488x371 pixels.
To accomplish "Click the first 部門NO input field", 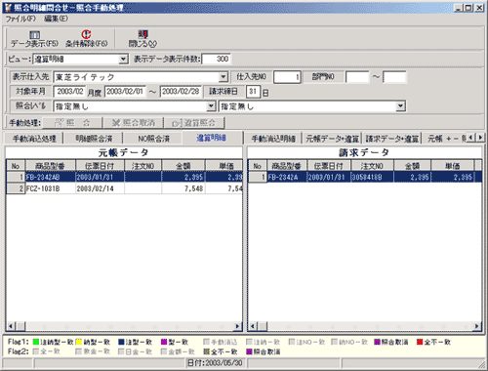I will coord(357,77).
